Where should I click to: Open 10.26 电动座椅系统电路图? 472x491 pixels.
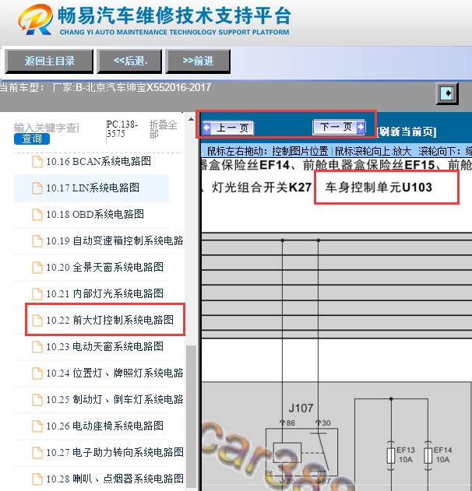pyautogui.click(x=104, y=426)
